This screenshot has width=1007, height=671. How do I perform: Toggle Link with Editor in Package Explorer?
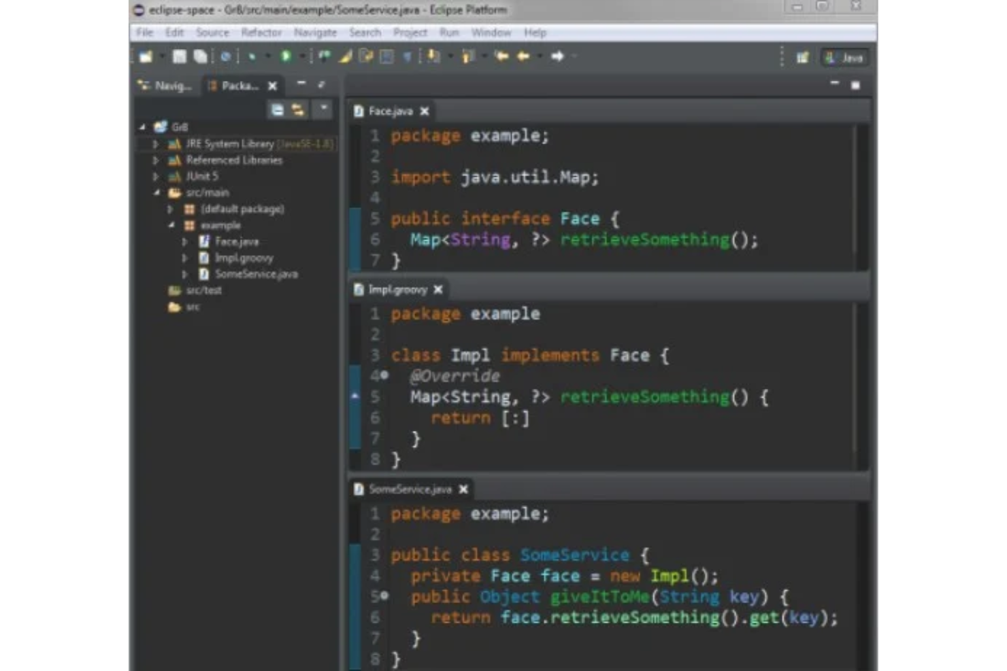click(x=297, y=109)
